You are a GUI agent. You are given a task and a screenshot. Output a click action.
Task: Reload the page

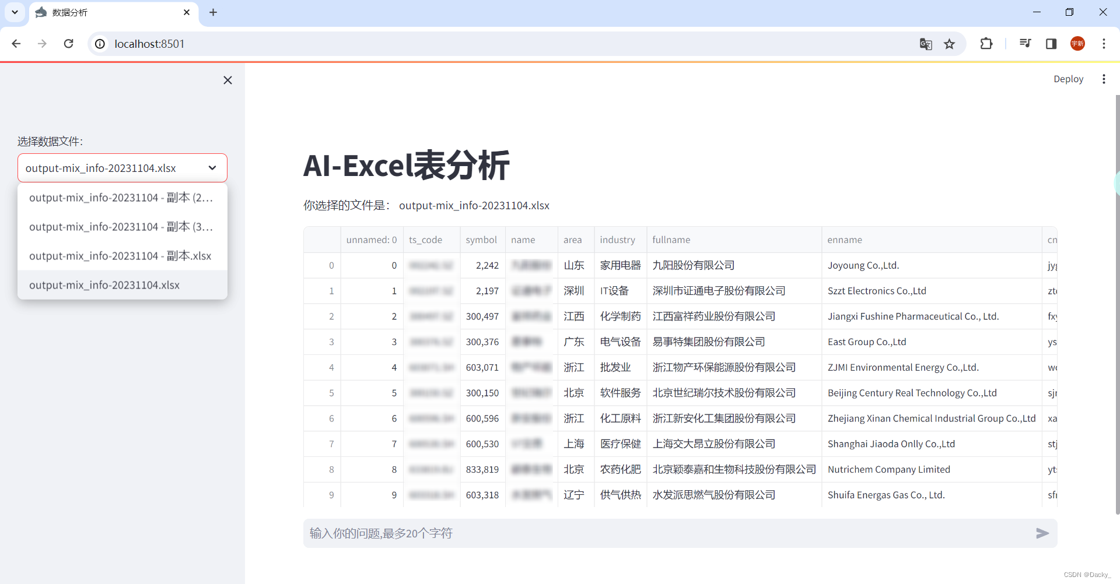(x=68, y=44)
